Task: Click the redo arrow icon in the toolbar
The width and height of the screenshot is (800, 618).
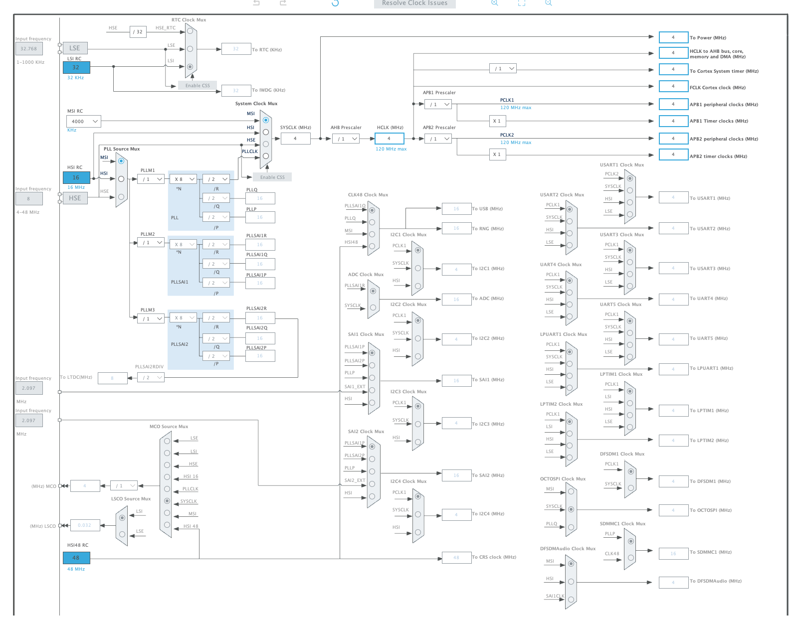Action: tap(283, 3)
